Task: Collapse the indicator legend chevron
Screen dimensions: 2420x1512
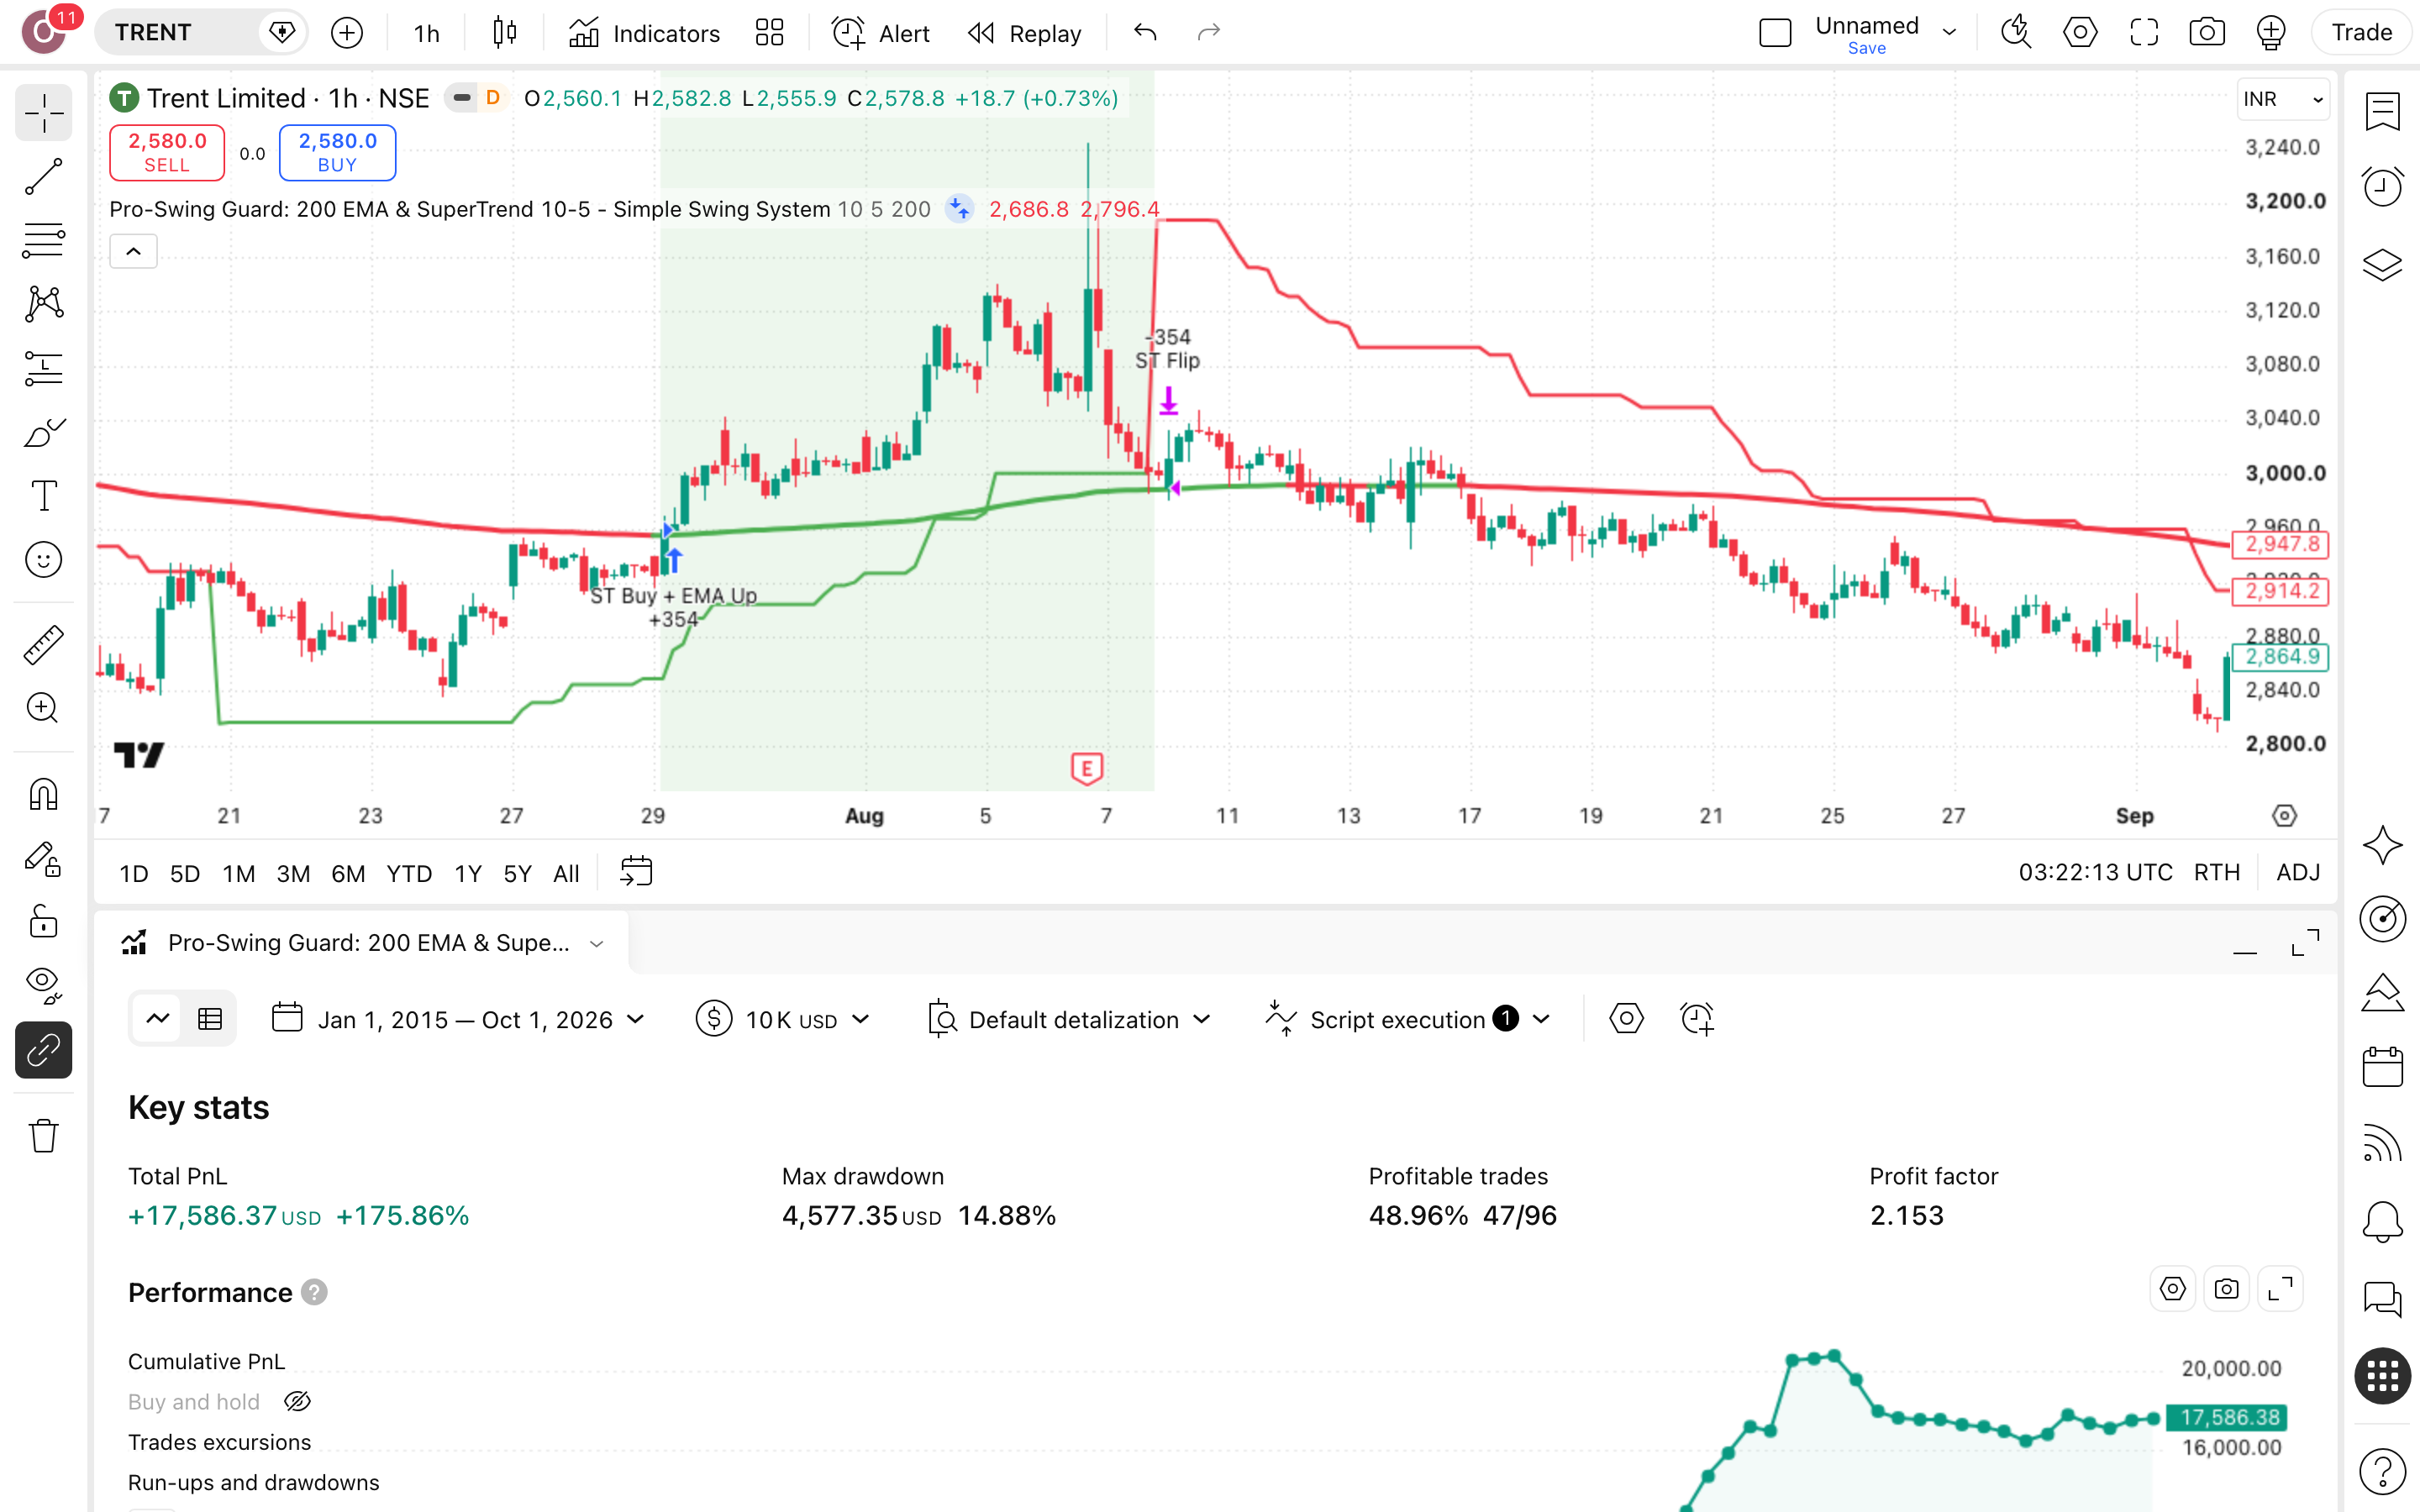Action: tap(133, 251)
